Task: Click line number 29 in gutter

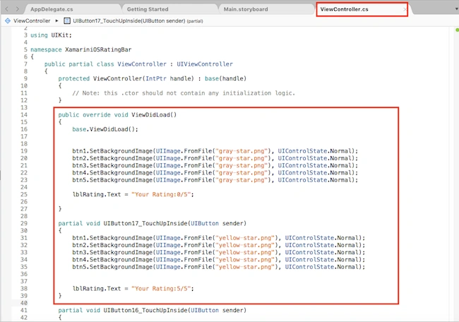Action: coord(24,223)
